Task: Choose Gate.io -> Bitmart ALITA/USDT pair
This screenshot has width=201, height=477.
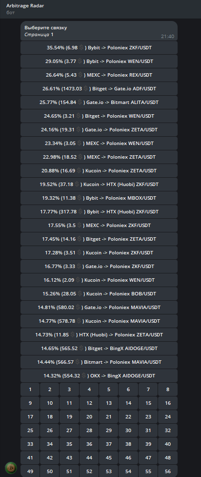Action: (99, 103)
